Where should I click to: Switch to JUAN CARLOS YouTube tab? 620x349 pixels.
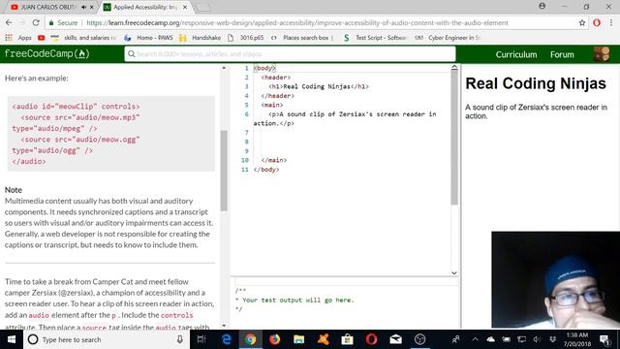(x=47, y=7)
